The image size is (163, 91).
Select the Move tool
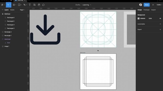pyautogui.click(x=8, y=5)
